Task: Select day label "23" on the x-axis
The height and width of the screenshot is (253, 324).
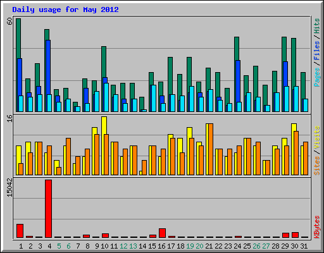Action: pos(228,246)
